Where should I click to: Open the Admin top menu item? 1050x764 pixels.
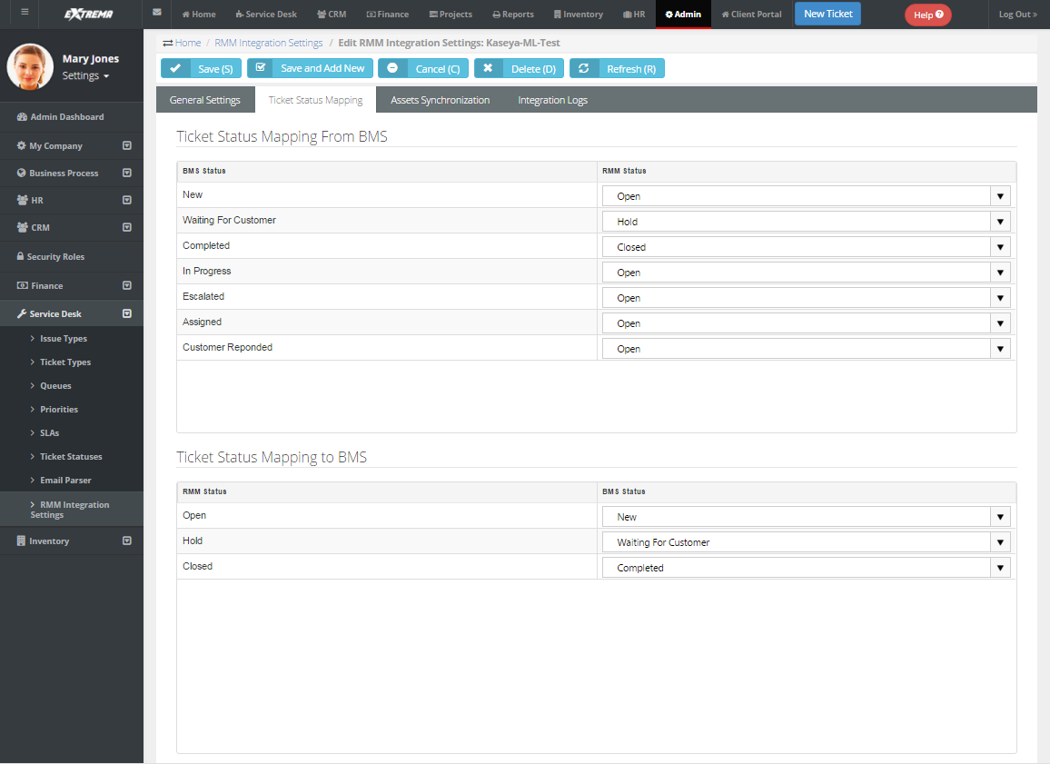(x=683, y=14)
